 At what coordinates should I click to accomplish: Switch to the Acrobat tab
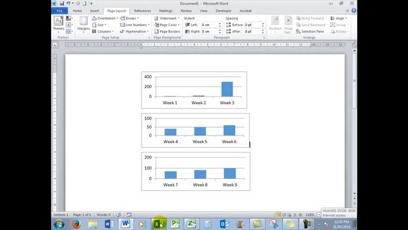coord(245,11)
